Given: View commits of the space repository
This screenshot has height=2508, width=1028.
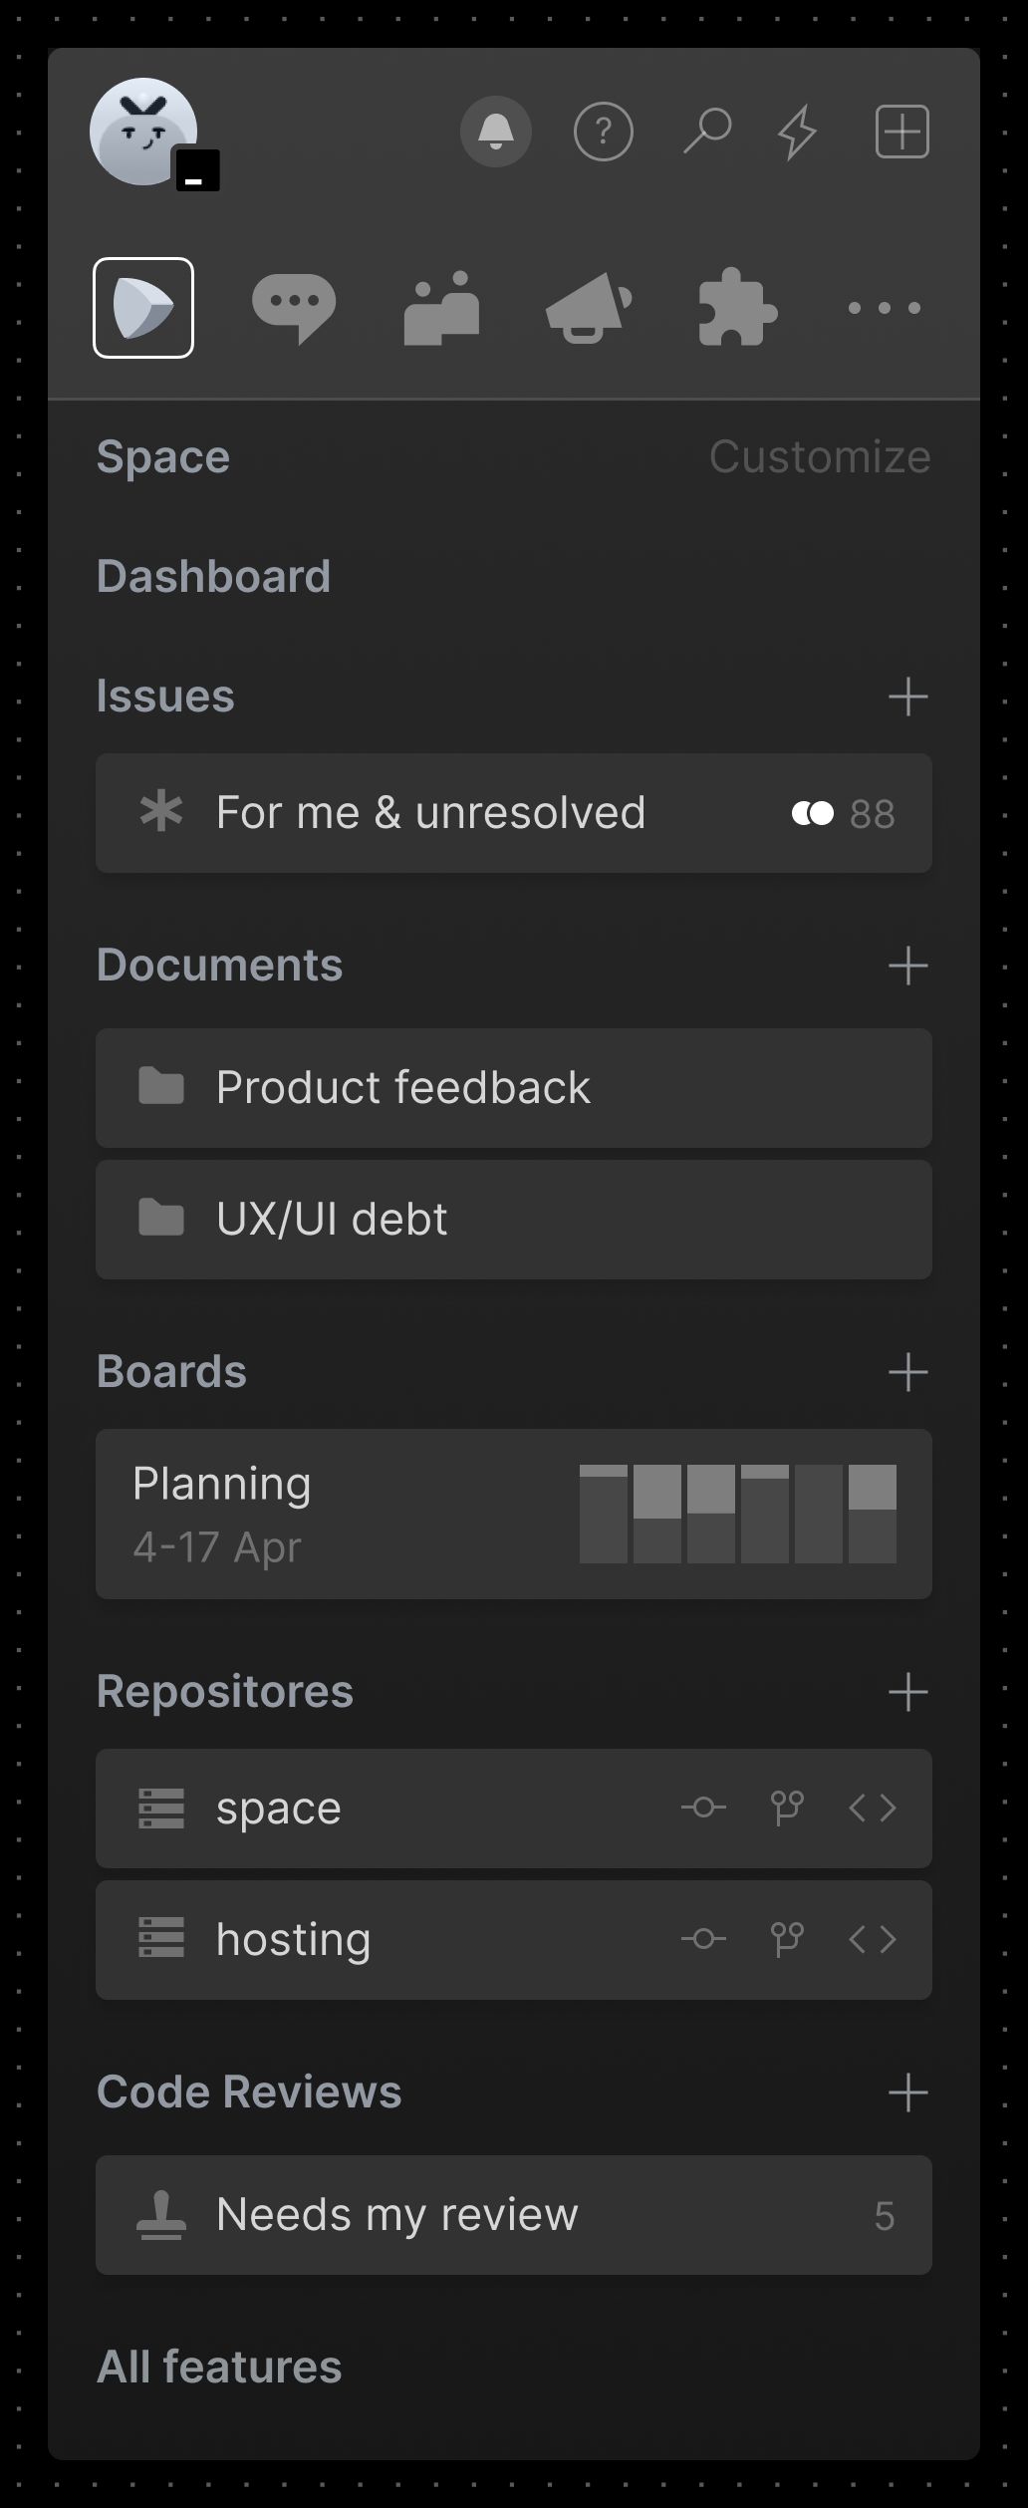Looking at the screenshot, I should pyautogui.click(x=703, y=1808).
